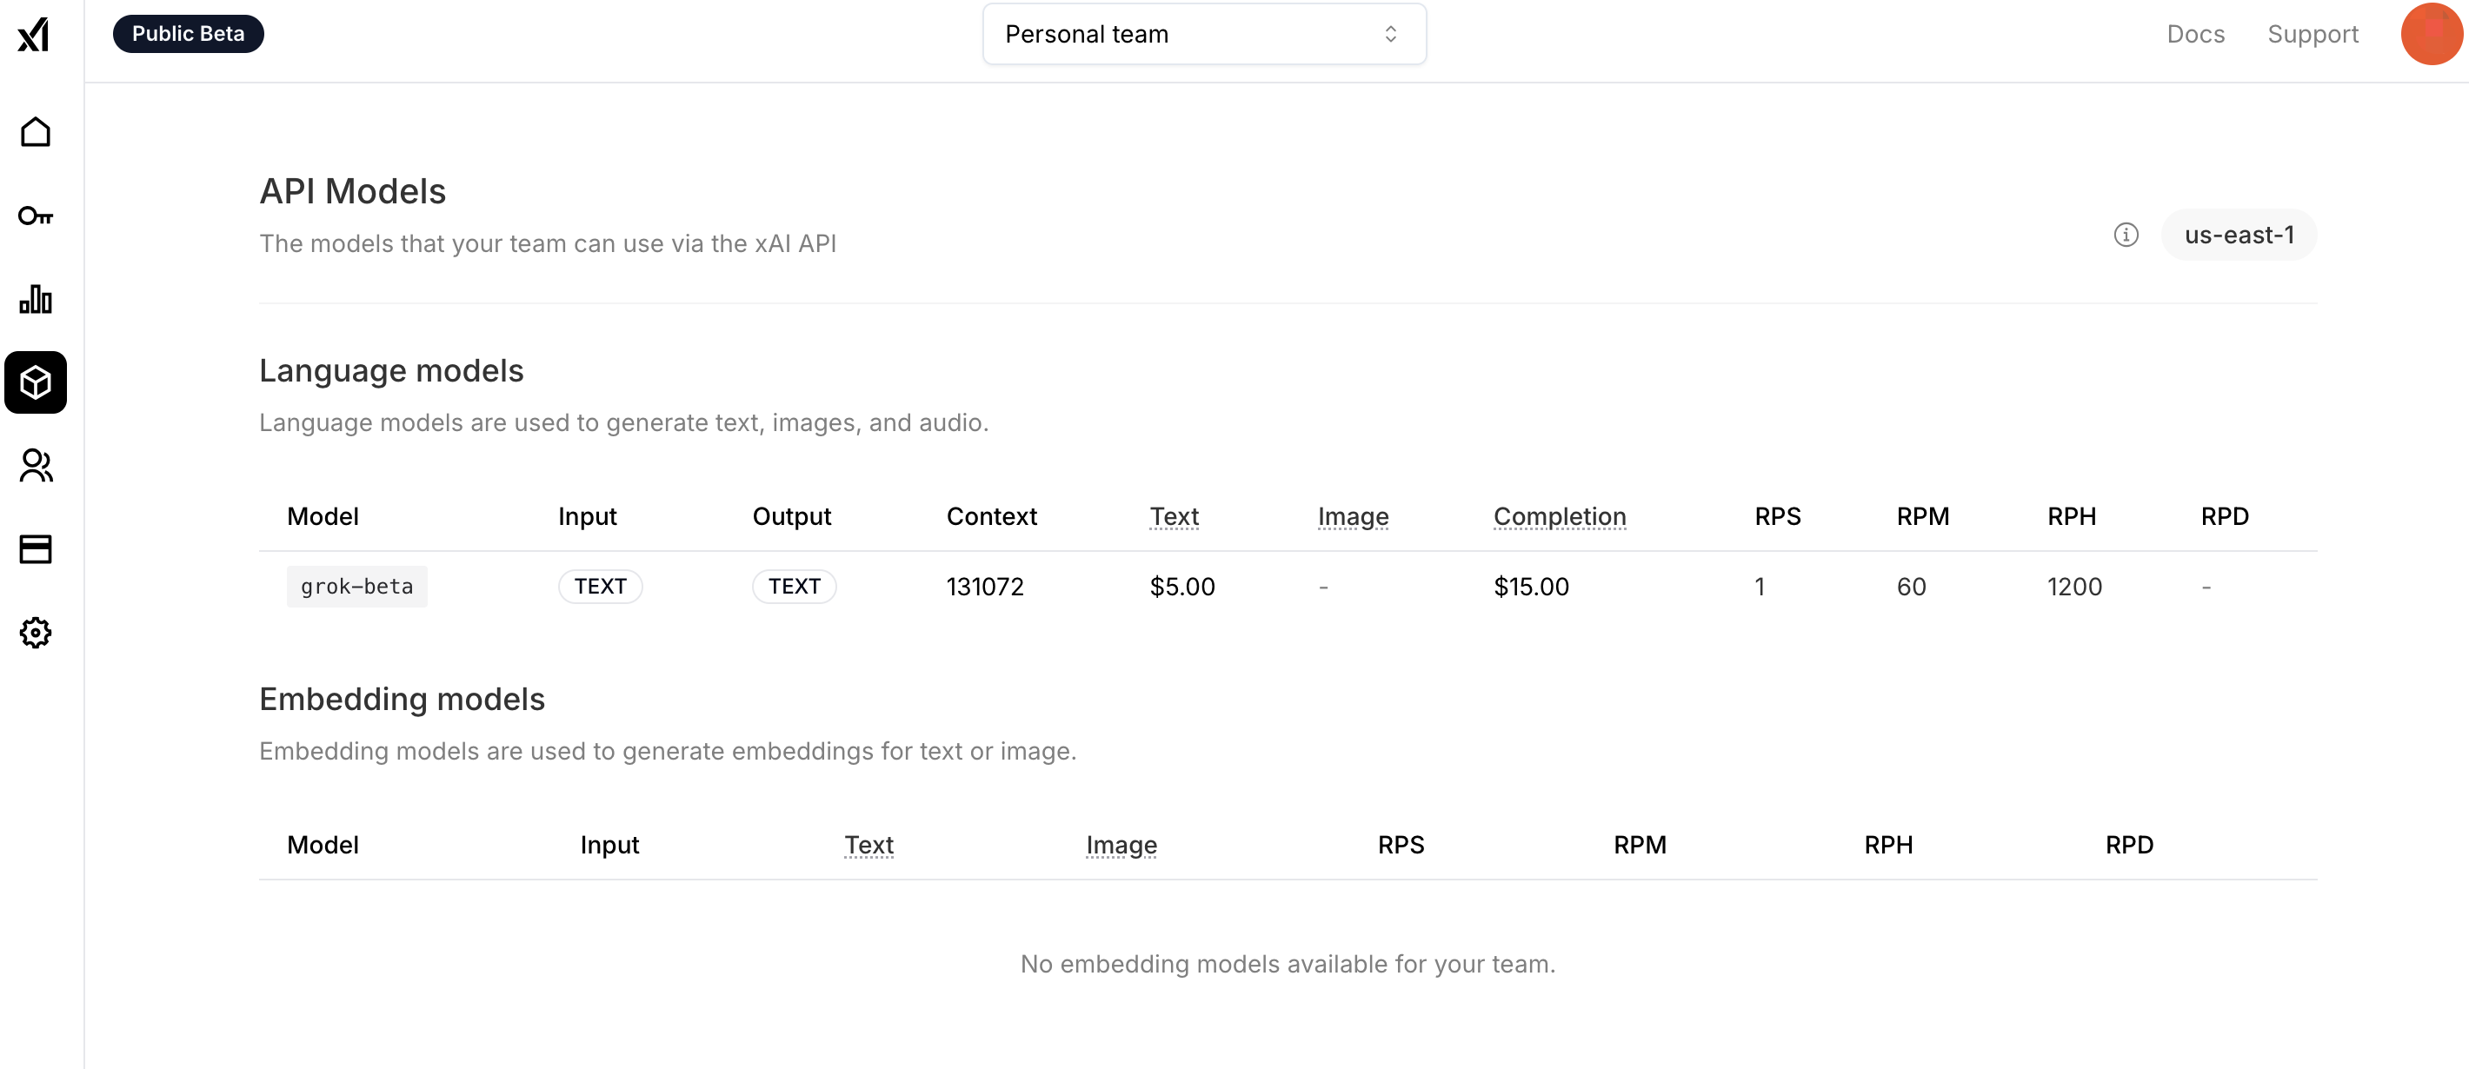Open the settings gear sidebar icon

click(x=36, y=632)
